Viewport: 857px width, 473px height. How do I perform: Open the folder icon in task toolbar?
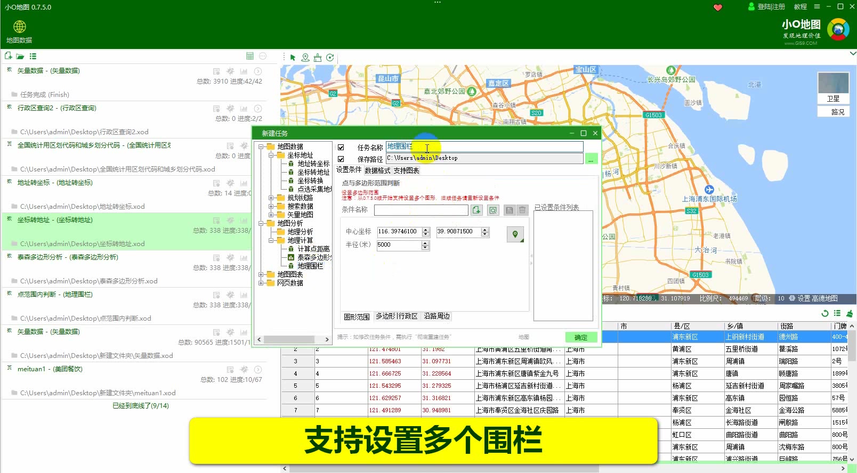point(20,56)
